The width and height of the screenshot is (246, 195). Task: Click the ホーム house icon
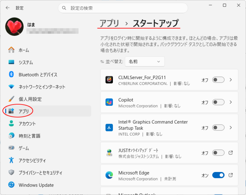(11, 50)
